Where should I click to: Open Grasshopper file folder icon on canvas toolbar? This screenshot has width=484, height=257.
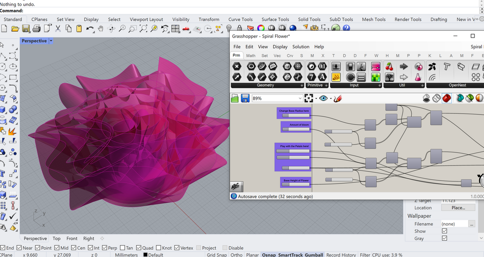(x=235, y=98)
